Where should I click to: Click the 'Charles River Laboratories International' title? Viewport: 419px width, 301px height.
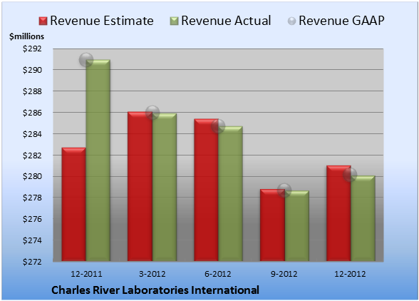pyautogui.click(x=155, y=290)
